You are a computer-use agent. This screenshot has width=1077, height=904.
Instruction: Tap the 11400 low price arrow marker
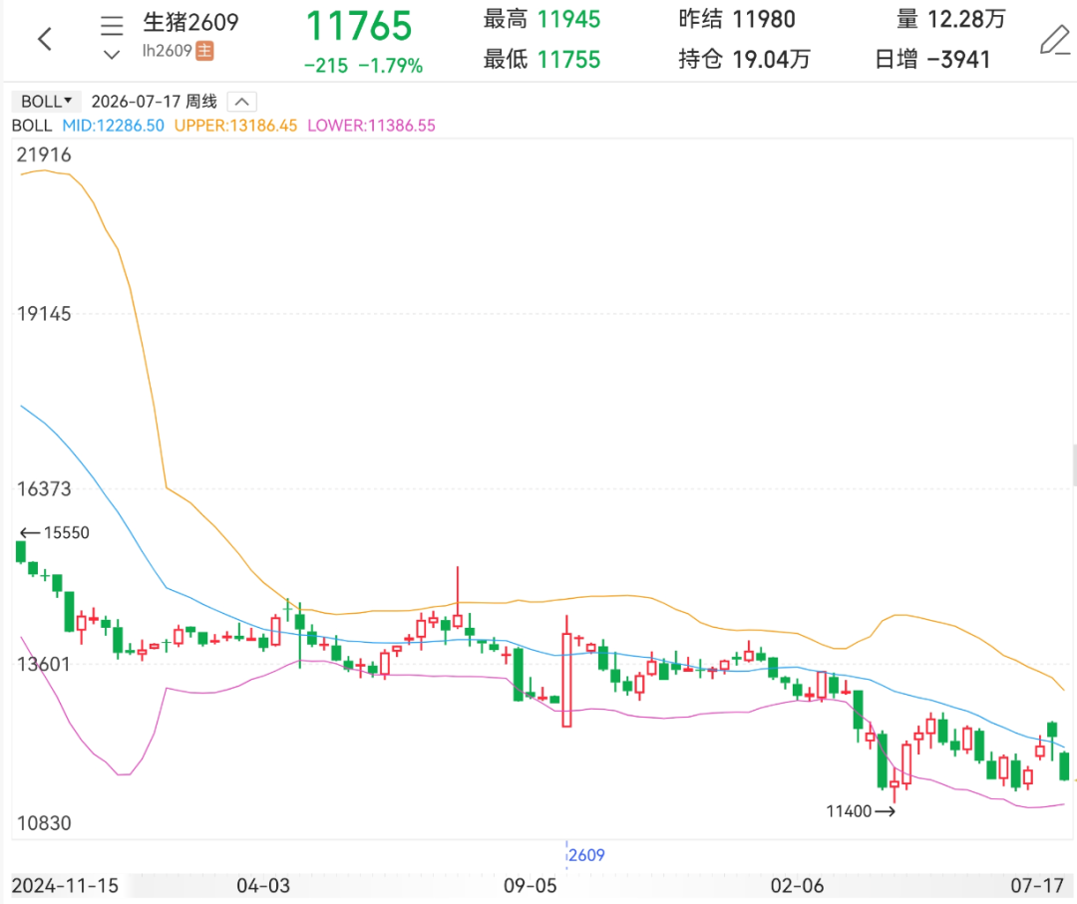pyautogui.click(x=860, y=811)
